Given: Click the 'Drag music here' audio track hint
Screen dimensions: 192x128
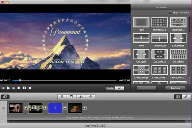Looking at the screenshot, I should [x=99, y=118].
